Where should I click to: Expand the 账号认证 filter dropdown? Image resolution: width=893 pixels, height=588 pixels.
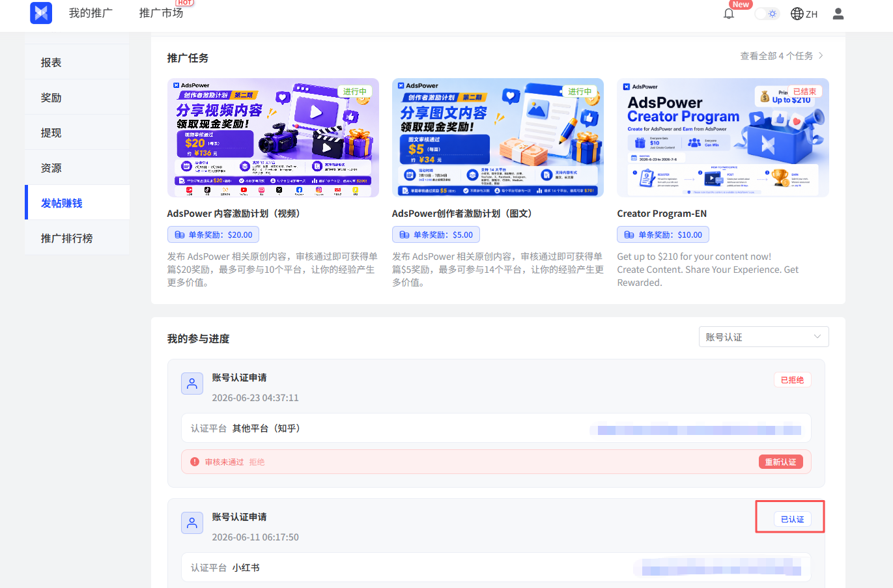point(763,337)
